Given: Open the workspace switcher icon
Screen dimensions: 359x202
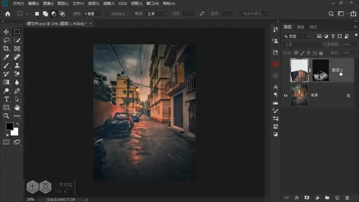Looking at the screenshot, I should pos(341,13).
